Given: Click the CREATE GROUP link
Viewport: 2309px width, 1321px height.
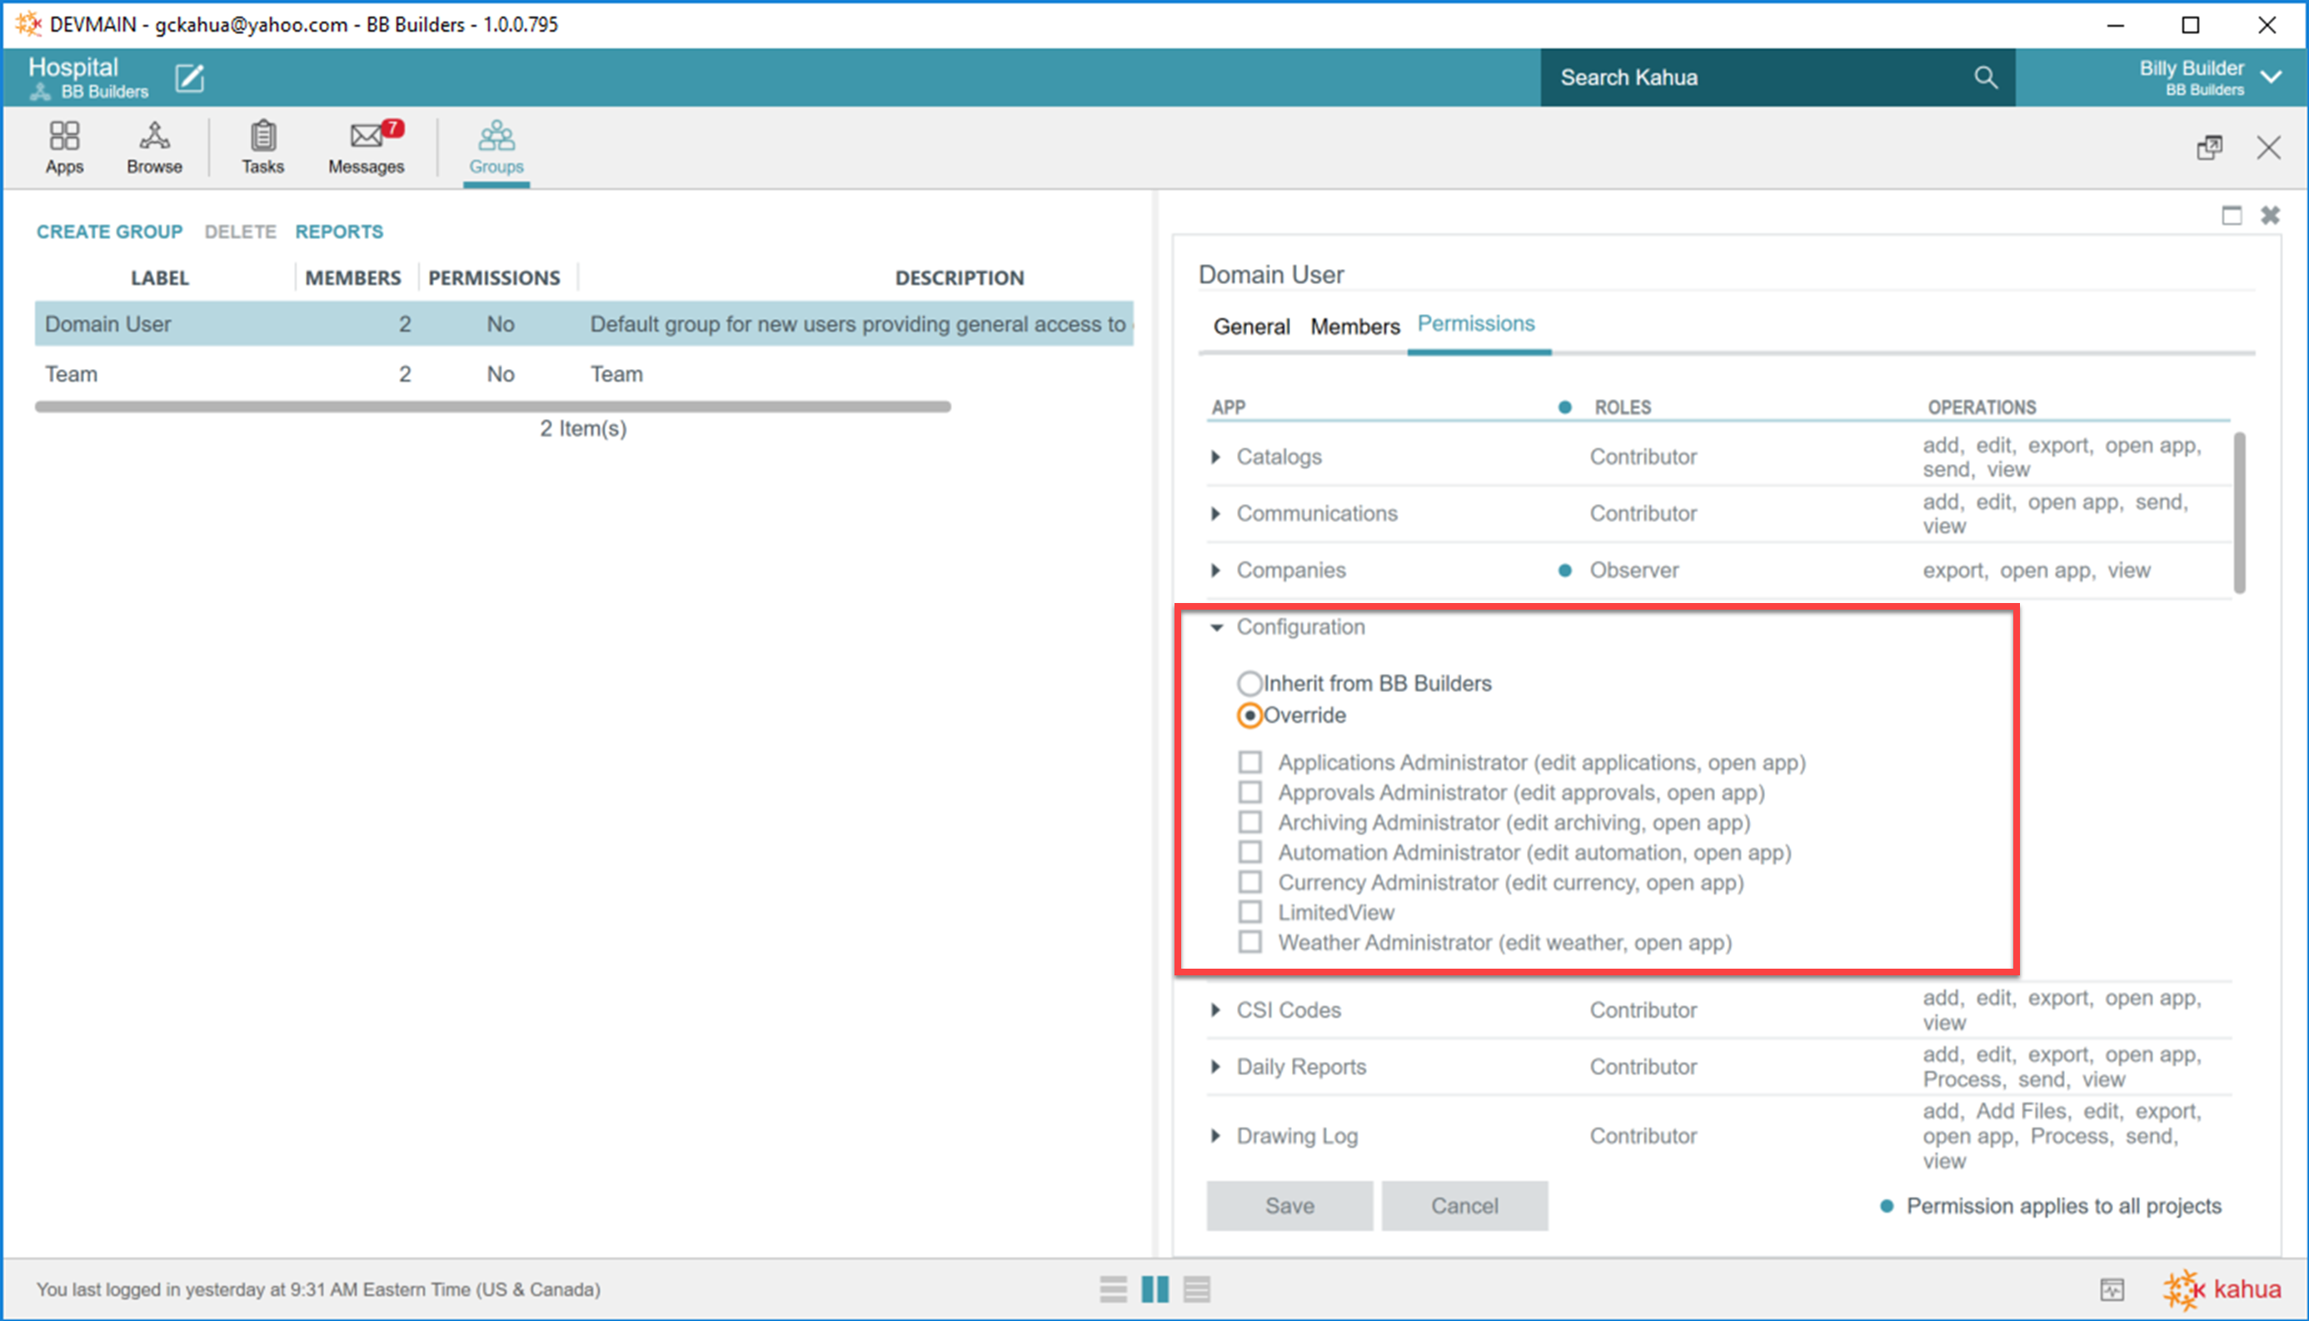Looking at the screenshot, I should click(110, 232).
